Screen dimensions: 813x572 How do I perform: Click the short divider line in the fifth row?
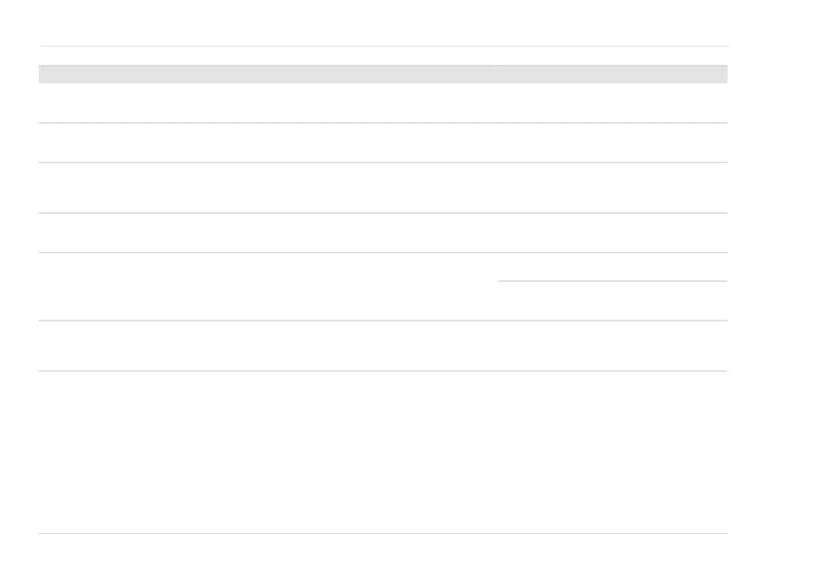click(612, 280)
